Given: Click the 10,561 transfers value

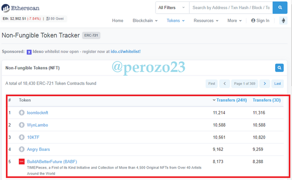Looking at the screenshot, I should pyautogui.click(x=219, y=138).
